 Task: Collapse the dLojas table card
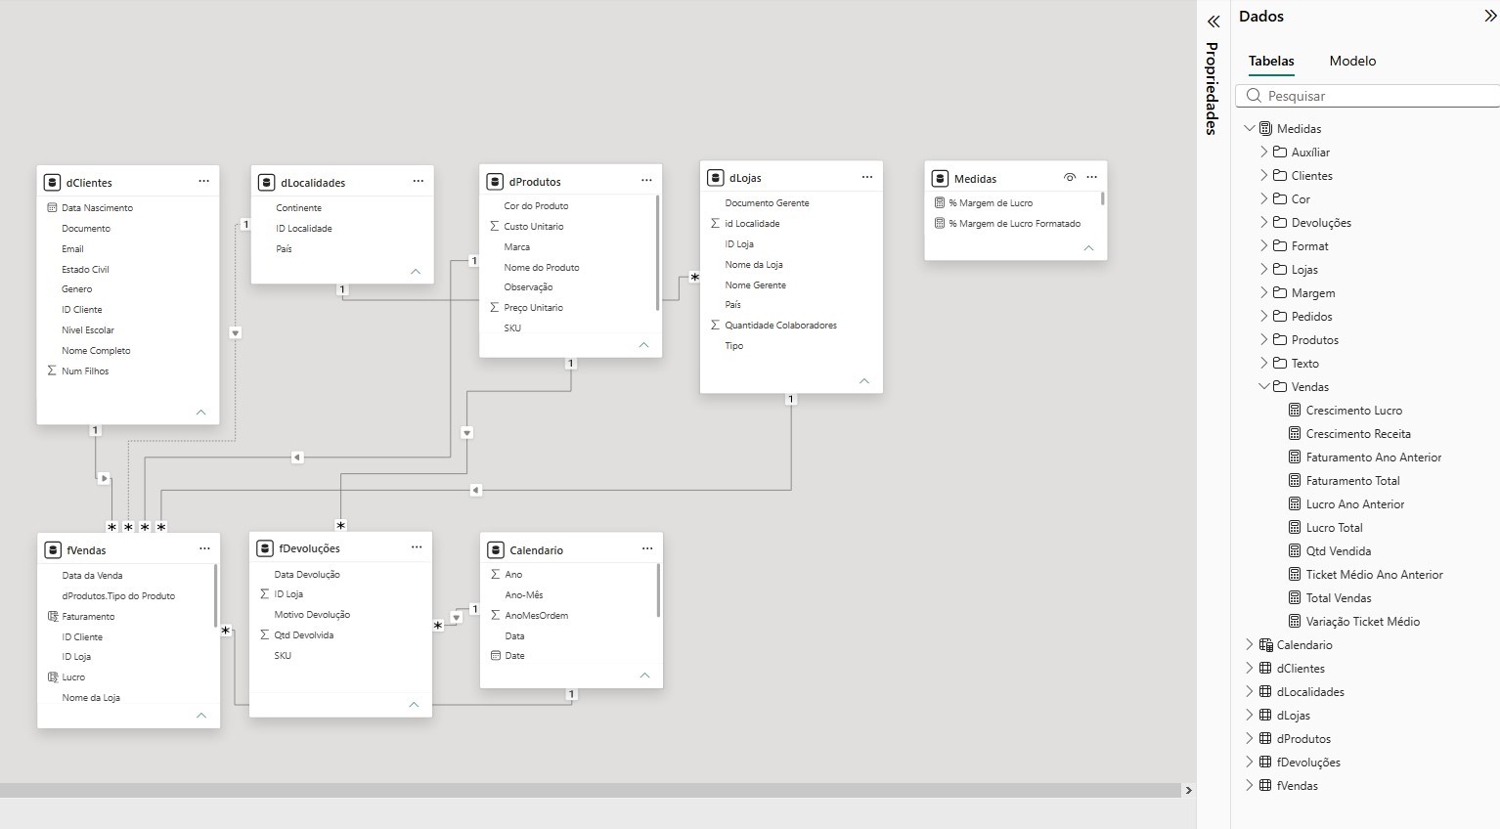864,381
